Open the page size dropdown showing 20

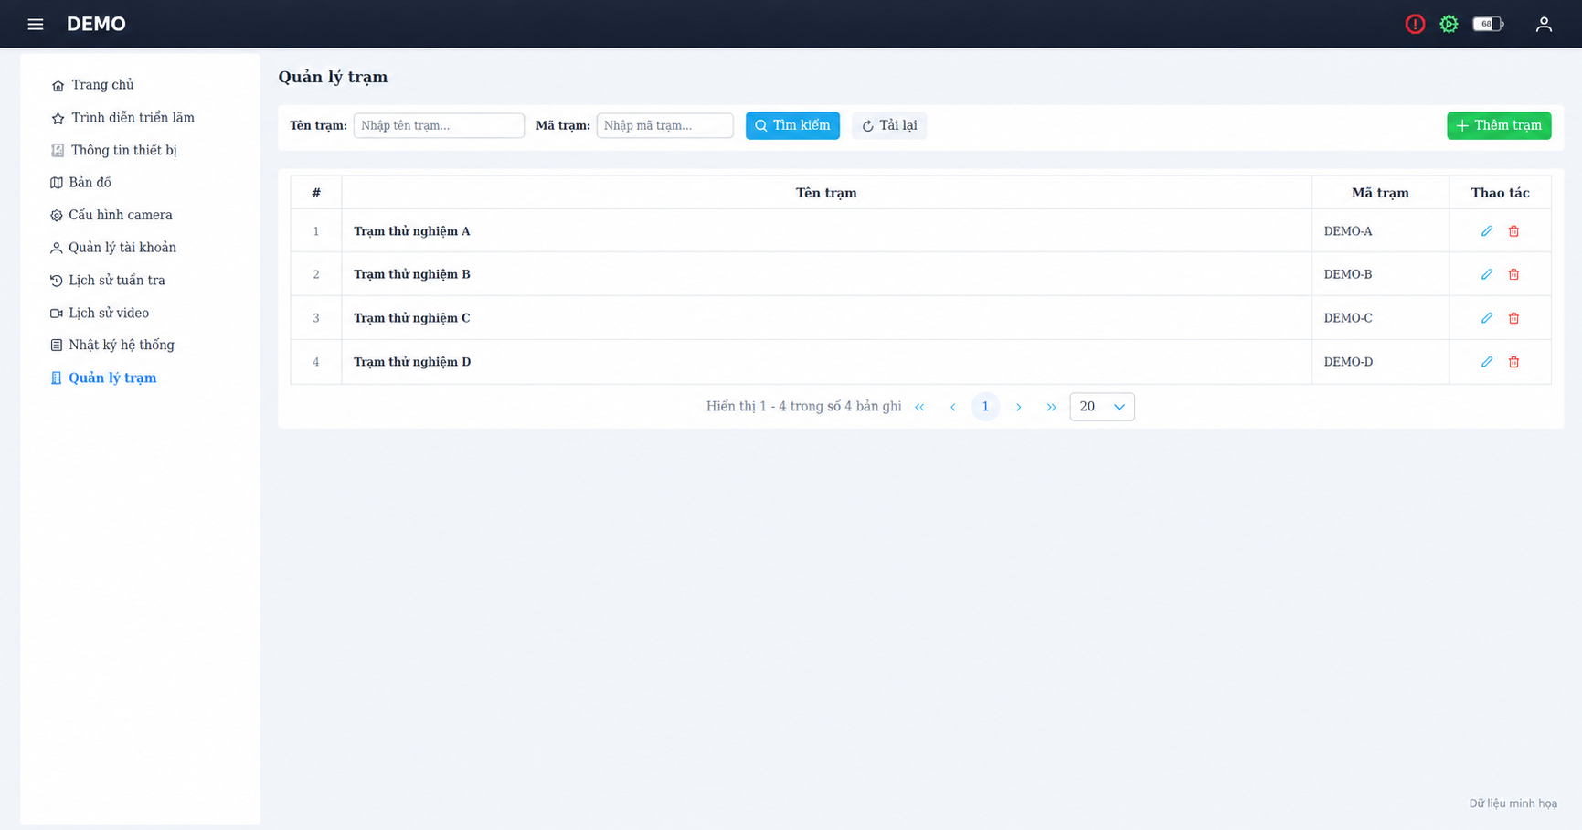tap(1102, 407)
